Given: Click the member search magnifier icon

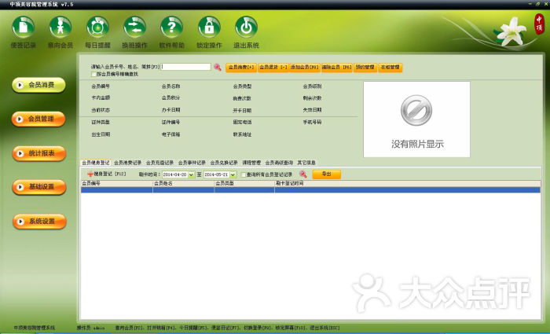Looking at the screenshot, I should tap(218, 68).
